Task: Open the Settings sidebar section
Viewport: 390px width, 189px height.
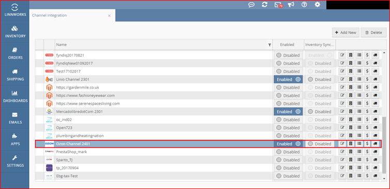Action: click(x=14, y=162)
